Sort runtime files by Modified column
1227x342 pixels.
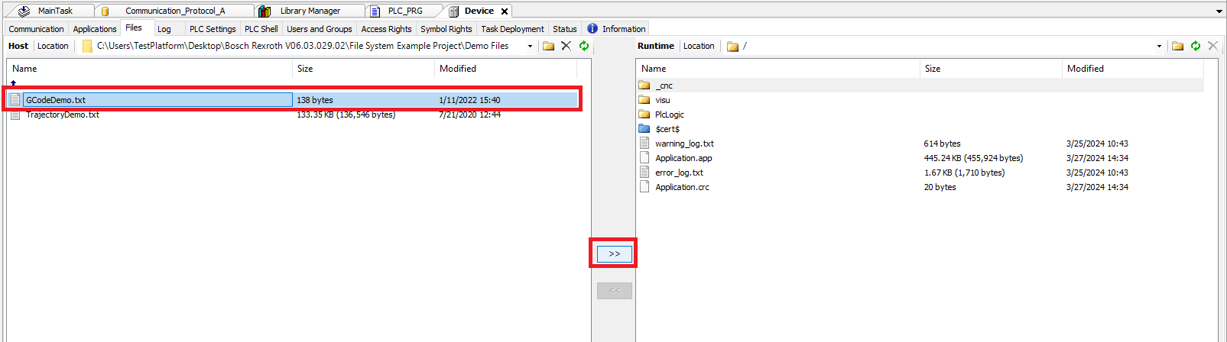(1085, 69)
